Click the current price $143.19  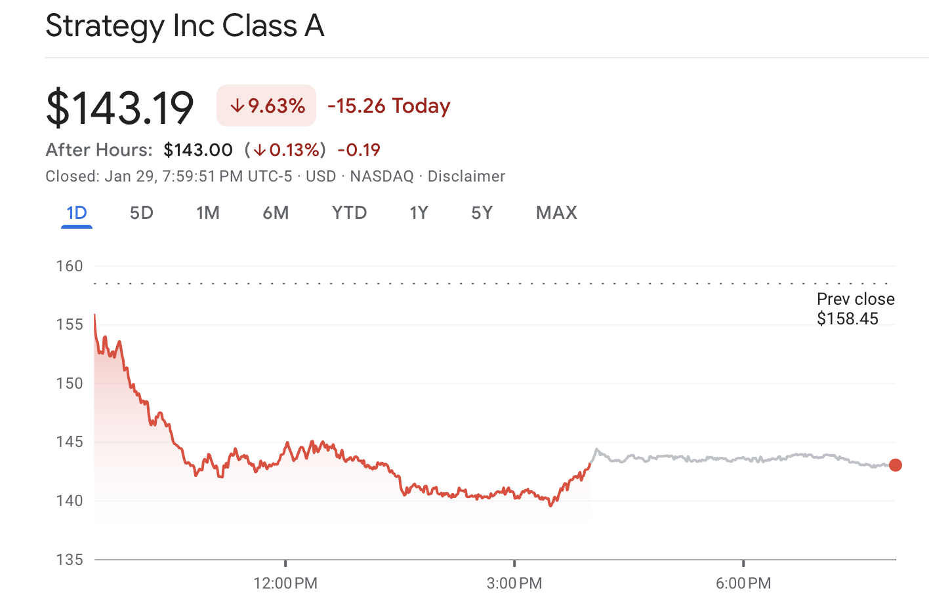[119, 107]
